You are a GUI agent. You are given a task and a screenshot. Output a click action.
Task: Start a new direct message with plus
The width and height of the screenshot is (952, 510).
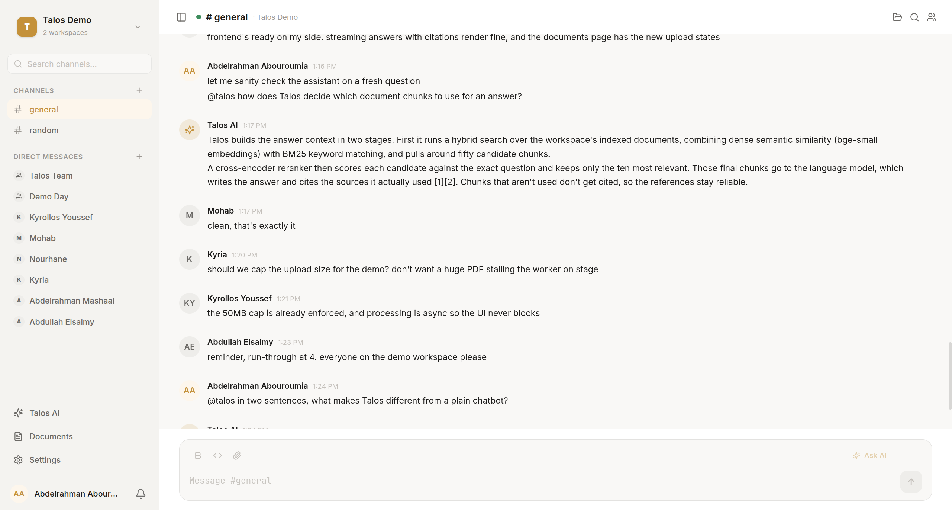point(139,157)
